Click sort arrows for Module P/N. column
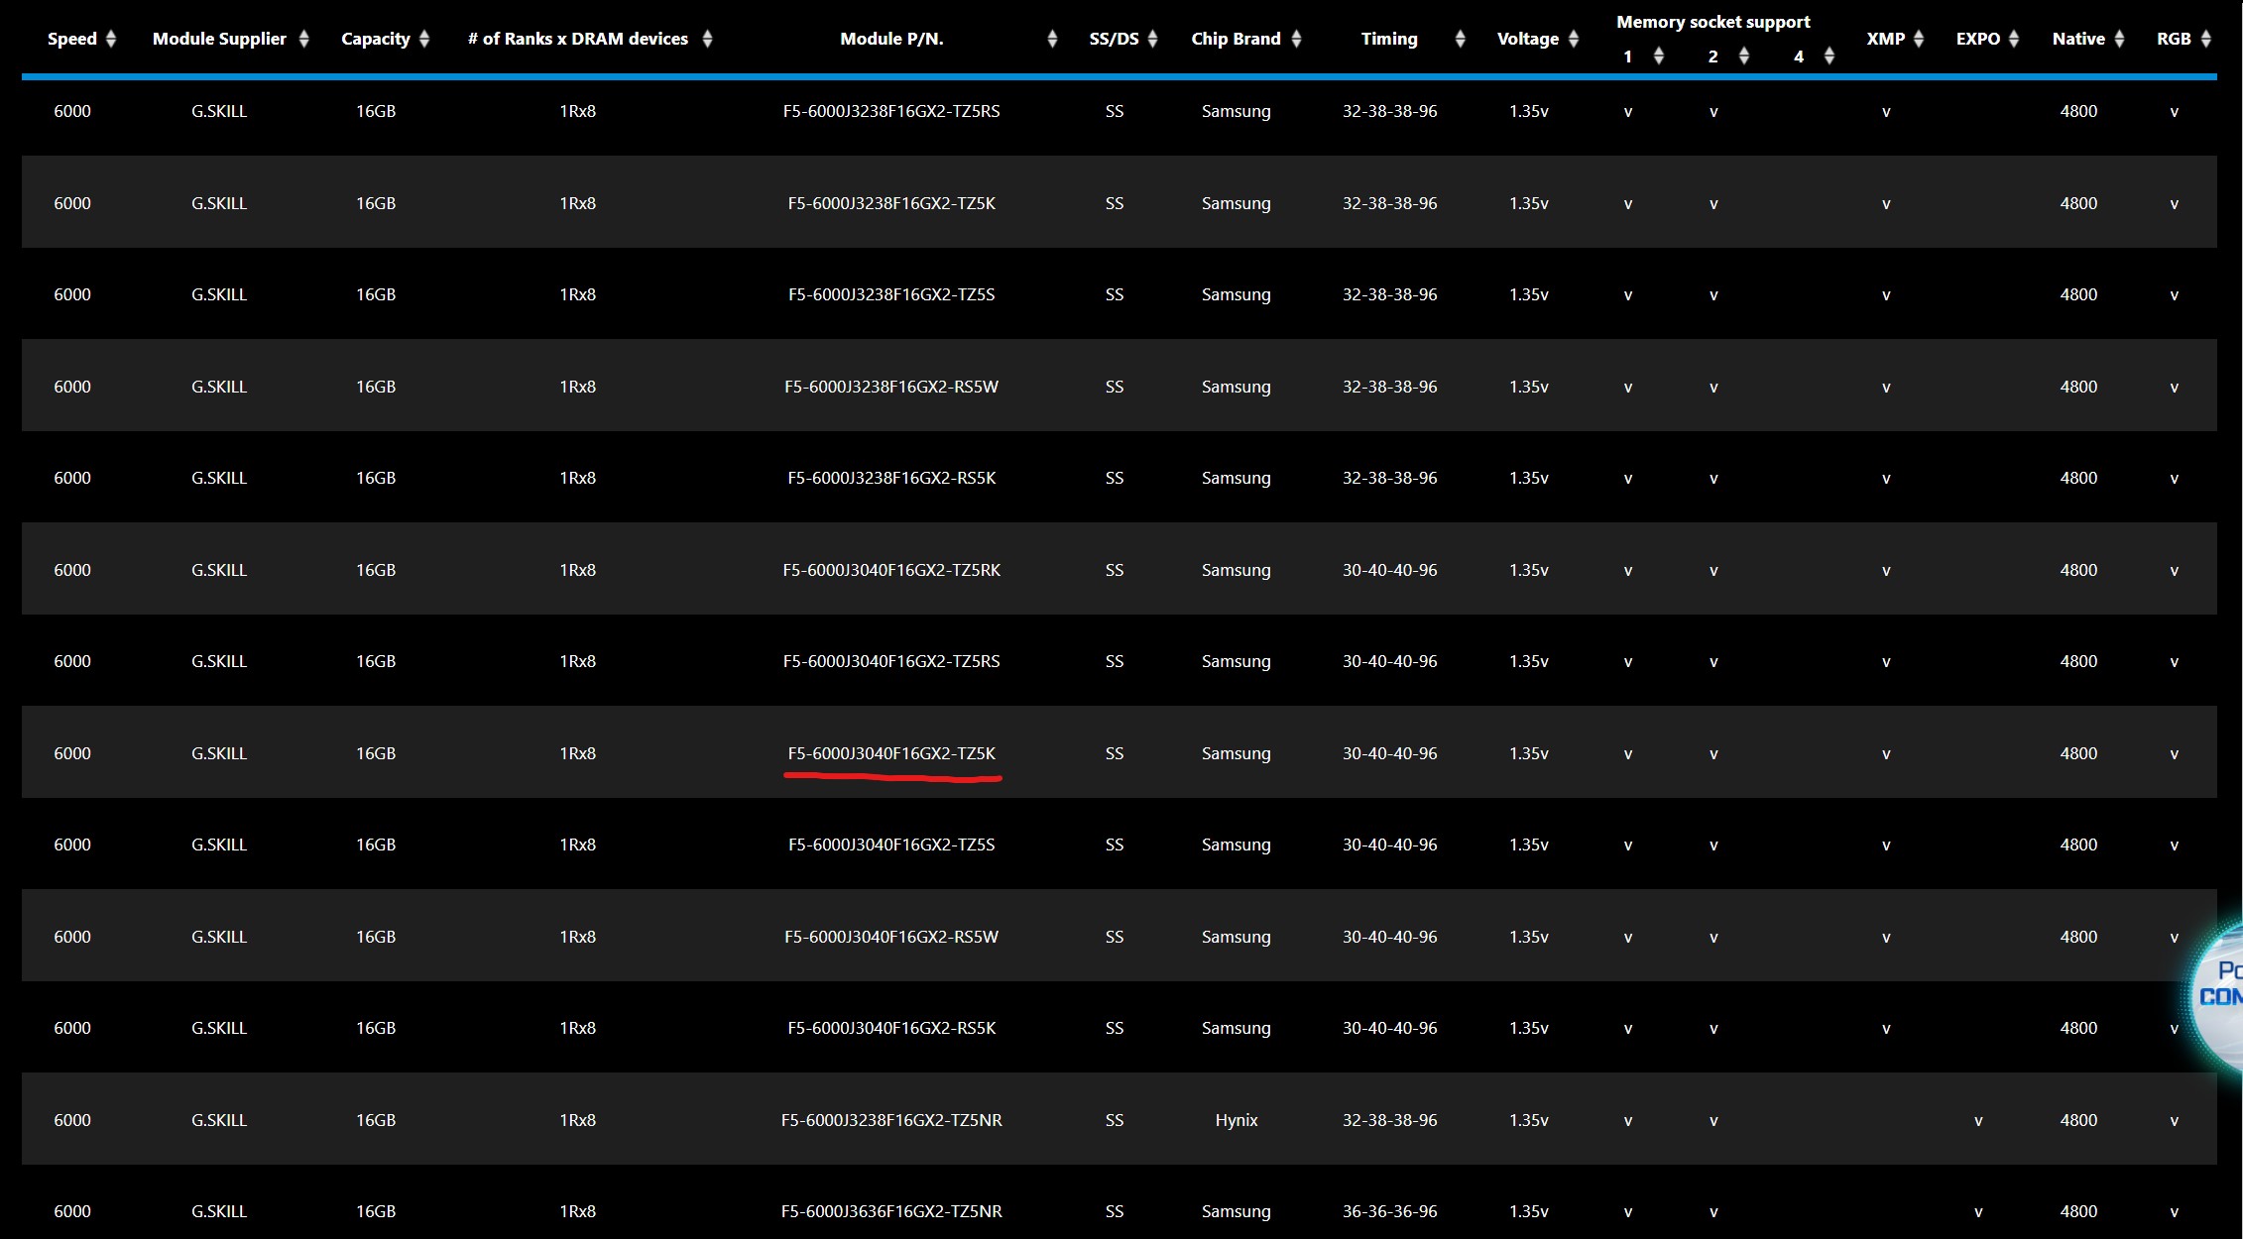Image resolution: width=2243 pixels, height=1239 pixels. (1052, 39)
